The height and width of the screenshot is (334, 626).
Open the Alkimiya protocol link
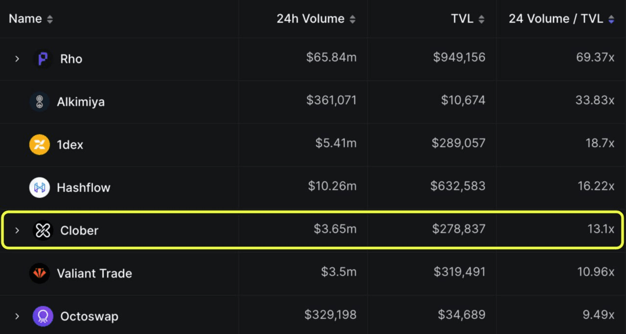pos(81,102)
